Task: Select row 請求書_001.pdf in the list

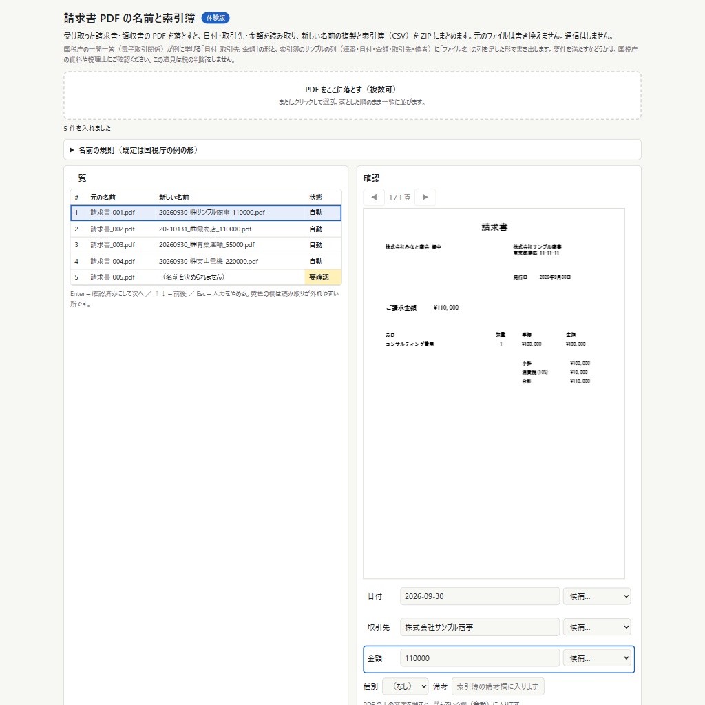Action: tap(206, 213)
